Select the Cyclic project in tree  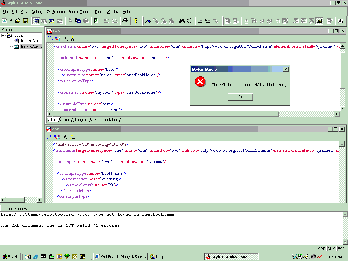click(x=19, y=35)
